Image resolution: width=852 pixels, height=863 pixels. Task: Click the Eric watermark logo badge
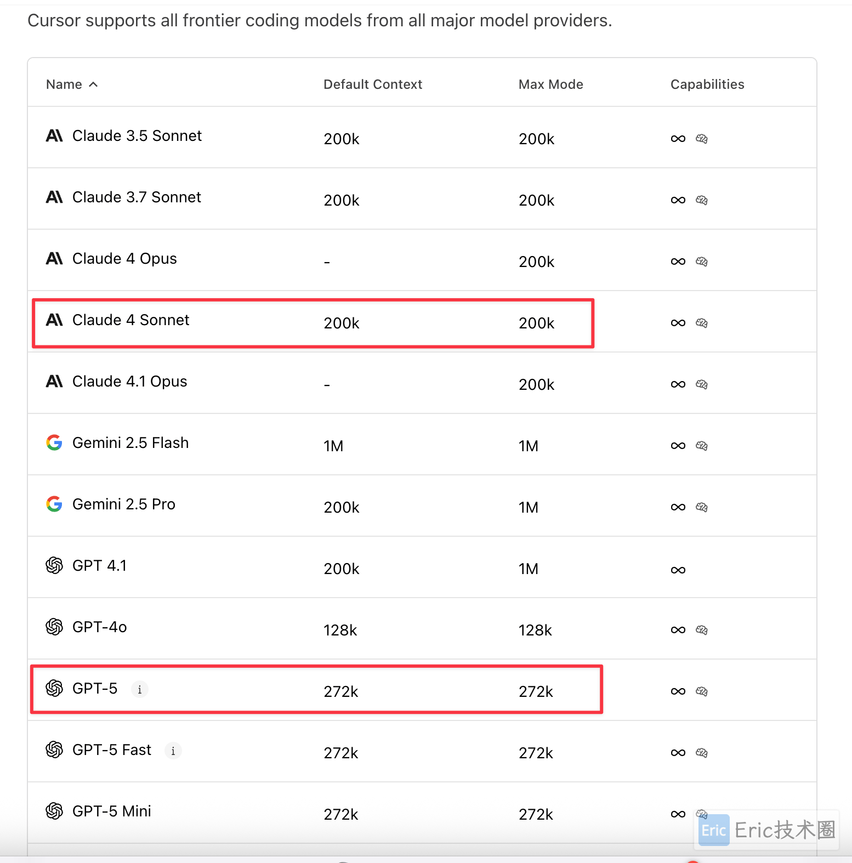click(714, 830)
